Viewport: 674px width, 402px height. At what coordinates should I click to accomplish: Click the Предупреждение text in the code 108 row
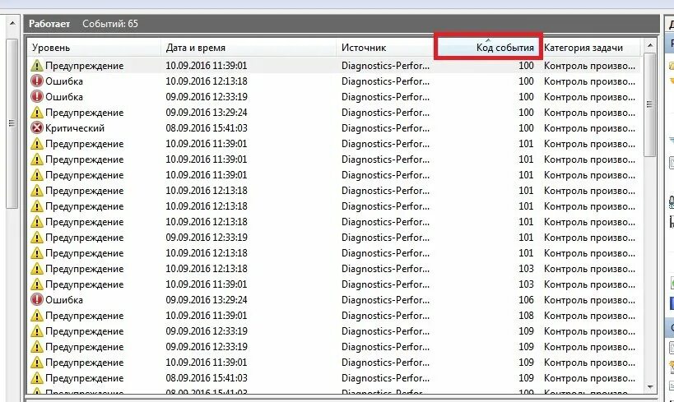pos(84,316)
